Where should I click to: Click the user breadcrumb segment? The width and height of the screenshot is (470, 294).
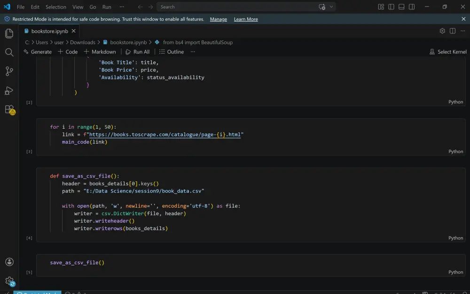click(x=59, y=42)
